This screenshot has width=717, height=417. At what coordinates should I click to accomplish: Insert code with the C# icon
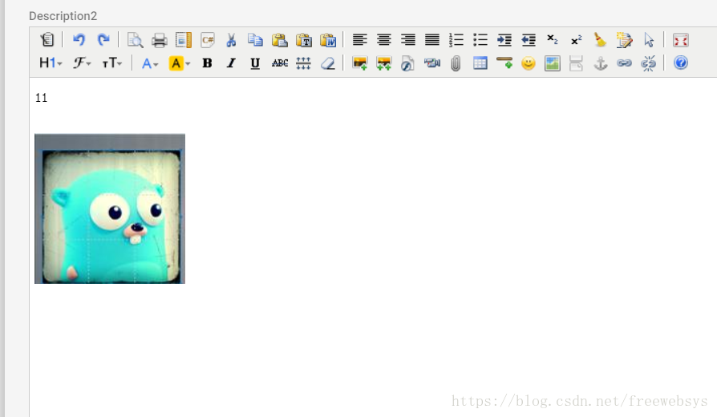pyautogui.click(x=208, y=40)
